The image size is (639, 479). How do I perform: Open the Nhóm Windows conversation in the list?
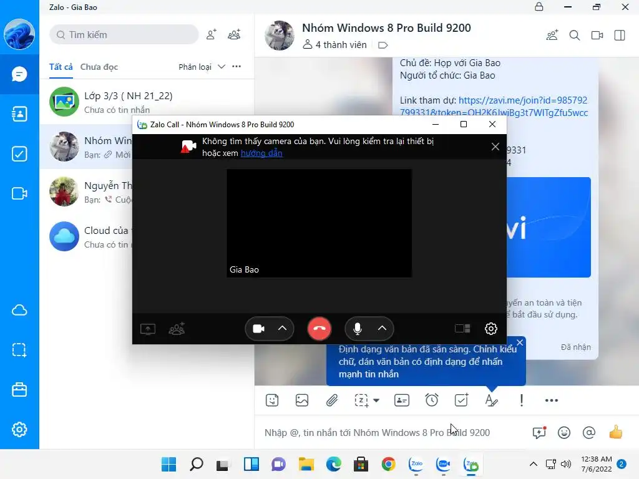[x=86, y=147]
